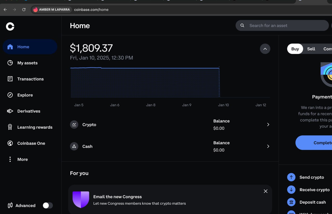This screenshot has width=332, height=214.
Task: Click the Learning rewards badge icon
Action: point(10,127)
